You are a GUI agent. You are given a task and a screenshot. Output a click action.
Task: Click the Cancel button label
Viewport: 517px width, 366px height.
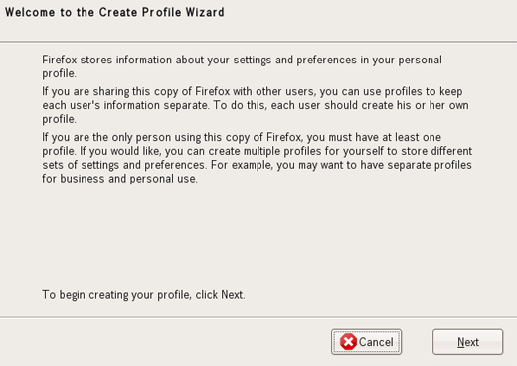(x=376, y=342)
